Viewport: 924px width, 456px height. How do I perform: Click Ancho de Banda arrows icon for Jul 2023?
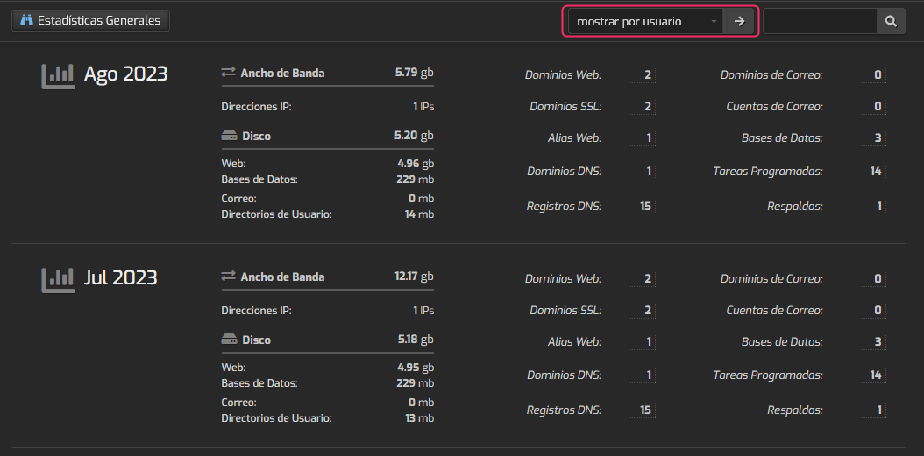point(229,277)
